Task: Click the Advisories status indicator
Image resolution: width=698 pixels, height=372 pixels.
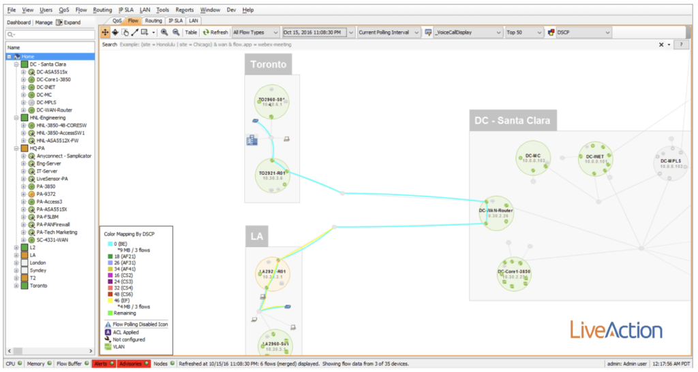Action: [133, 364]
